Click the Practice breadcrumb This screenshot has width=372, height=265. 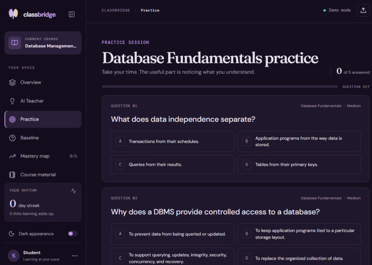pos(150,11)
